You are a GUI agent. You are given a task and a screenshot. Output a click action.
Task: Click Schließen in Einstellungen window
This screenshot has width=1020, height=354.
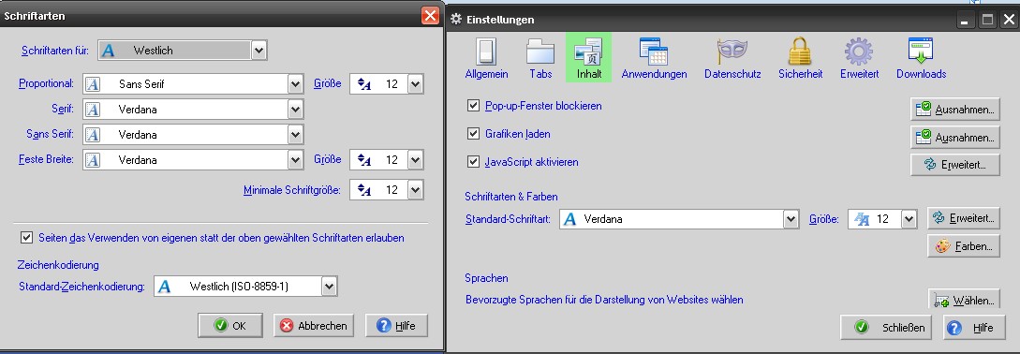point(887,328)
